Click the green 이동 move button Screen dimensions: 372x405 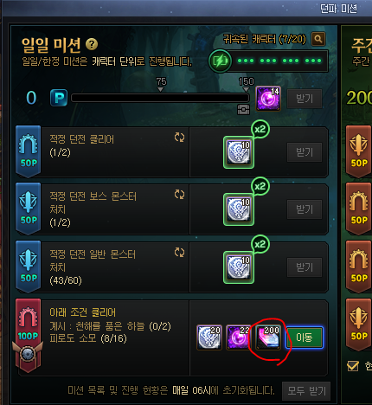point(305,337)
